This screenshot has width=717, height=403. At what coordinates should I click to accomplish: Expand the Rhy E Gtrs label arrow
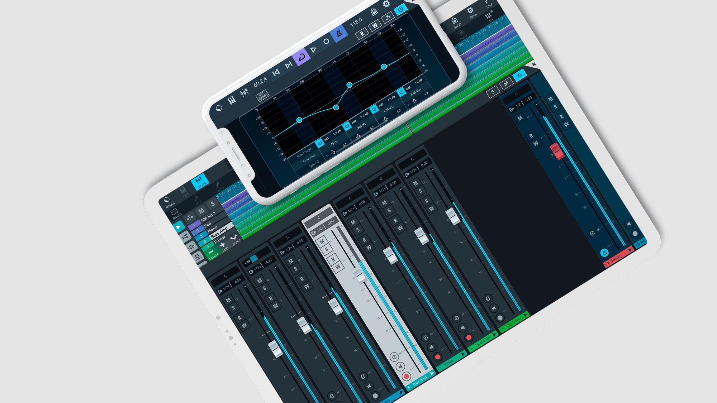tap(525, 315)
